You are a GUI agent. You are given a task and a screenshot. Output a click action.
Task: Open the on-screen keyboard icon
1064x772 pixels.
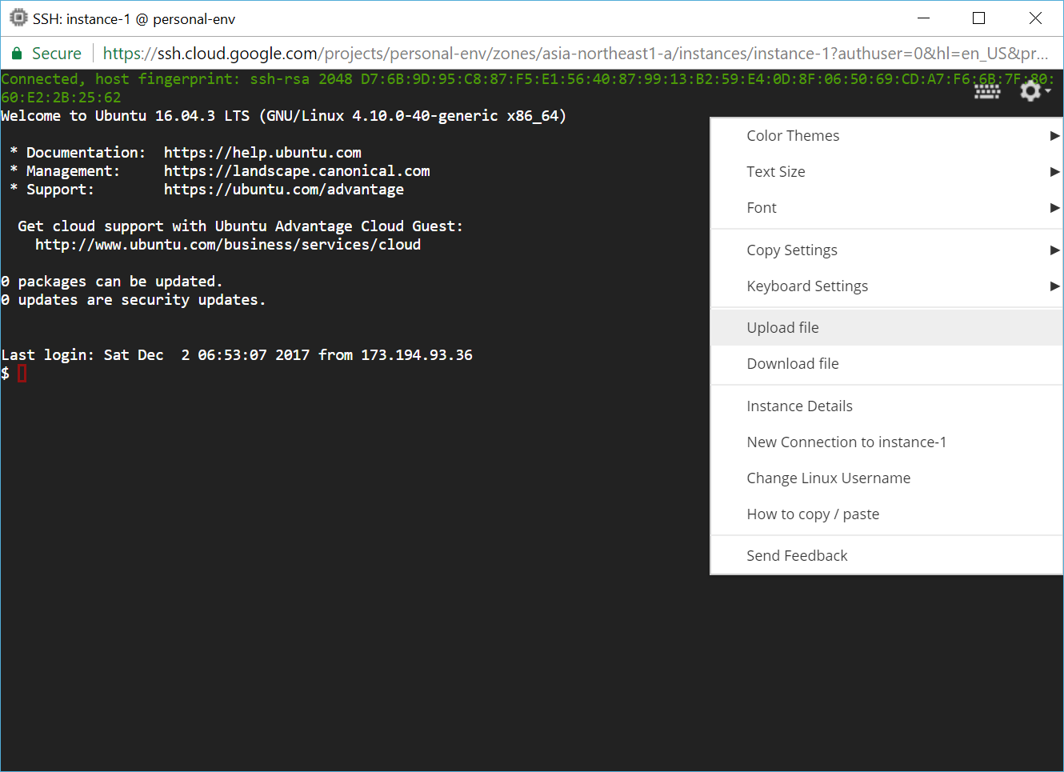pos(987,92)
